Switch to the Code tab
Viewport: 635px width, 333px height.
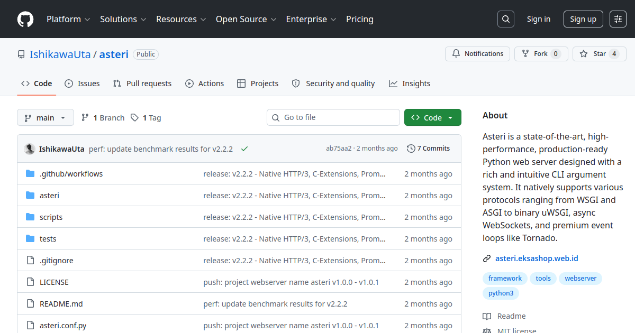click(37, 84)
